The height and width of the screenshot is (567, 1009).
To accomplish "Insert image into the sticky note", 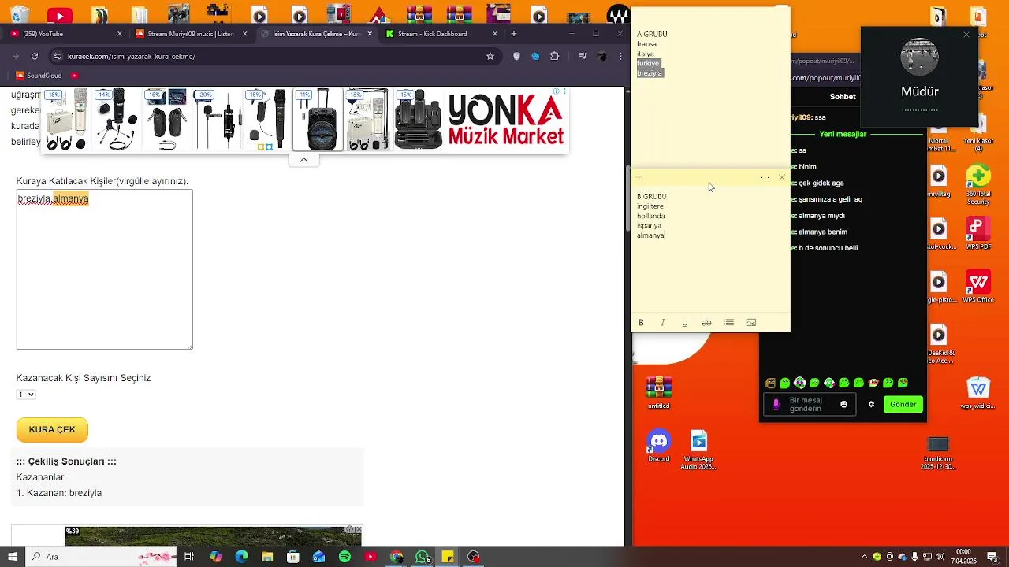I will pos(751,323).
